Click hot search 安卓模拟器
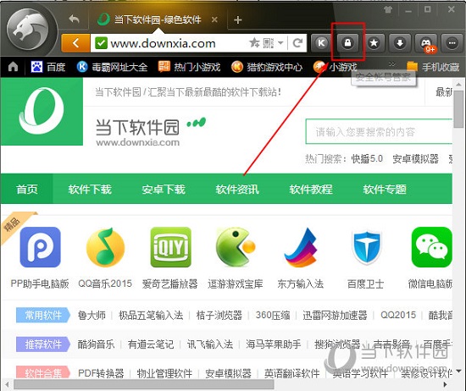Image resolution: width=466 pixels, height=391 pixels. click(x=415, y=159)
